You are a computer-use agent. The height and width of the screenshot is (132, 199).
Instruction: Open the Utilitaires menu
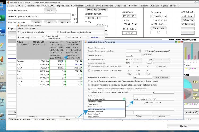coord(154,6)
